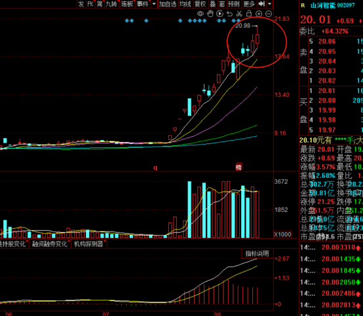Zoom out with the minus icon
The height and width of the screenshot is (316, 363).
point(268,14)
